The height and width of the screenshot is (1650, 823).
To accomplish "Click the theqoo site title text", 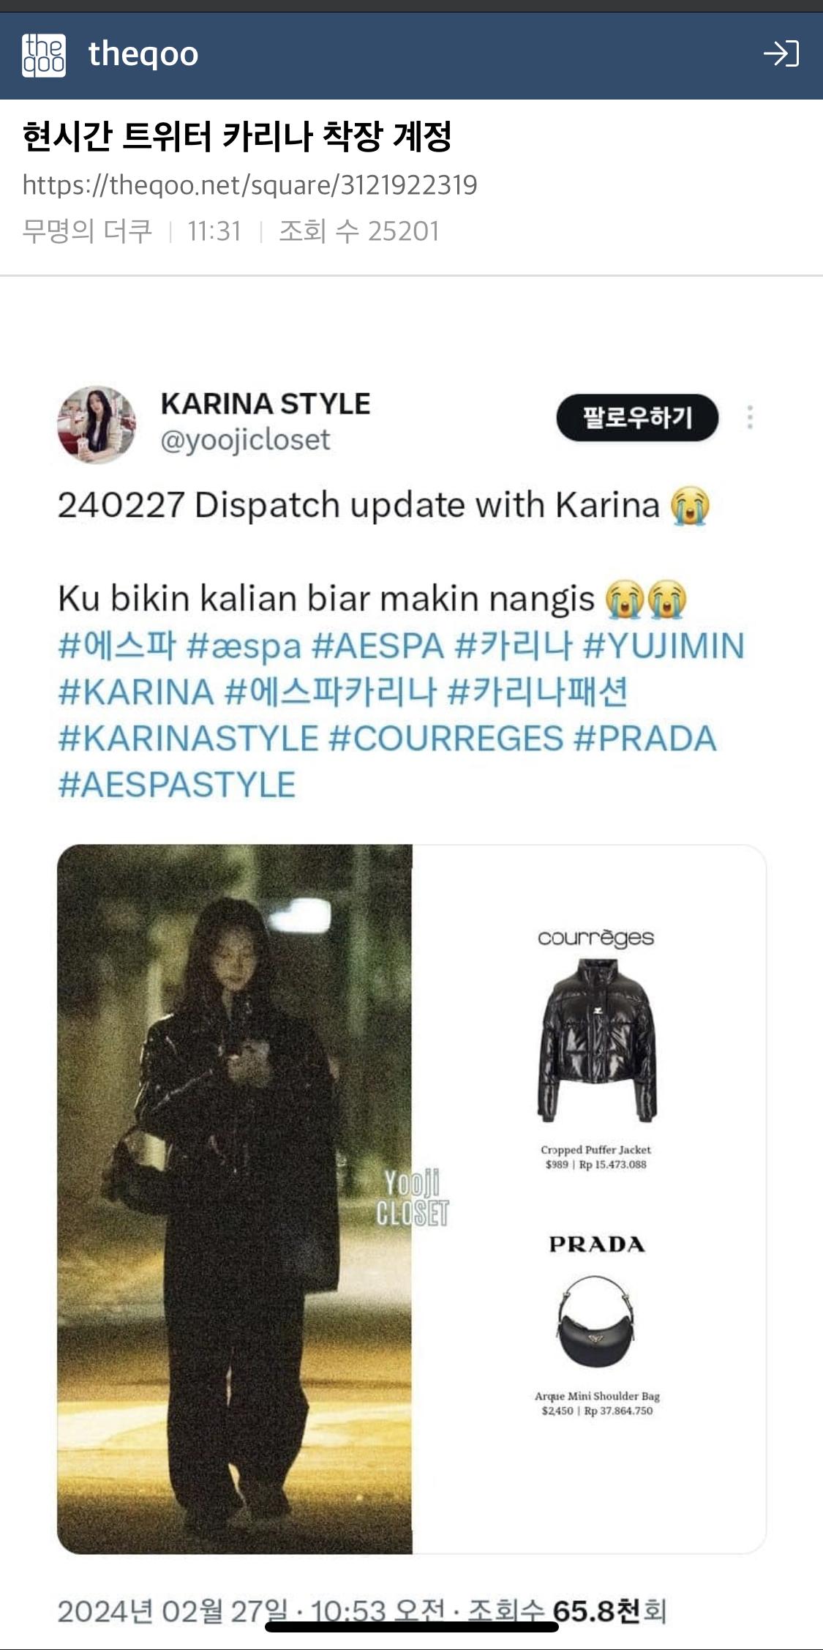I will (143, 54).
